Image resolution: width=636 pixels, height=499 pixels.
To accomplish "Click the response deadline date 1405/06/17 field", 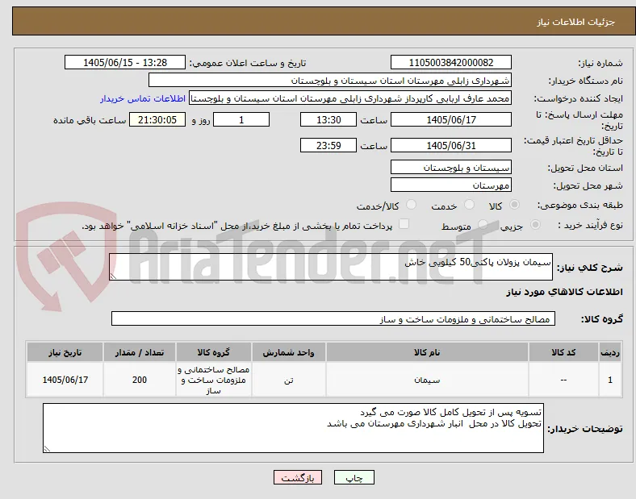I will [450, 119].
